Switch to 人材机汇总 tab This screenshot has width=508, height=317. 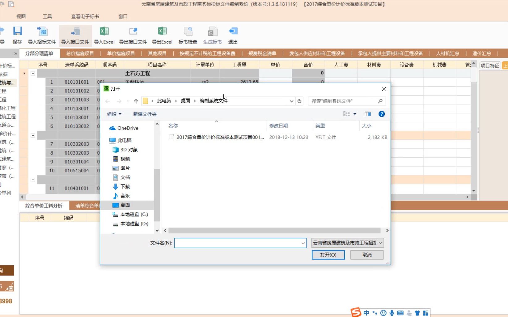447,53
